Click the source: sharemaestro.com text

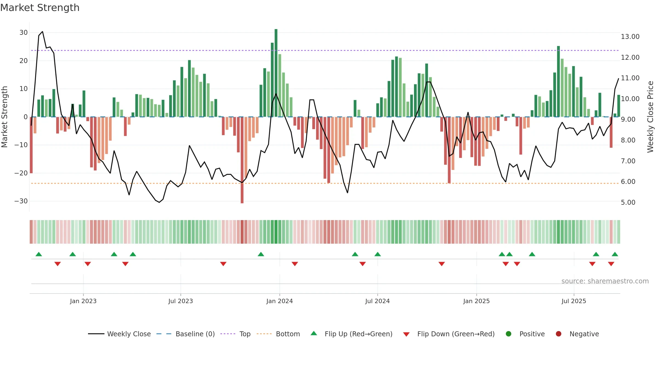click(605, 281)
